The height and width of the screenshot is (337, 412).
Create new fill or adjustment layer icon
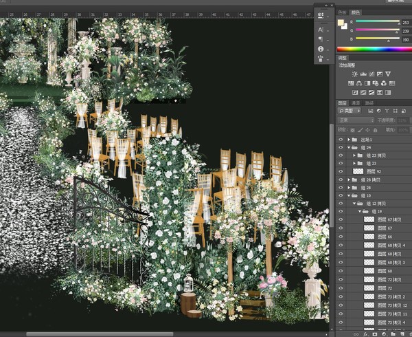[x=384, y=334]
